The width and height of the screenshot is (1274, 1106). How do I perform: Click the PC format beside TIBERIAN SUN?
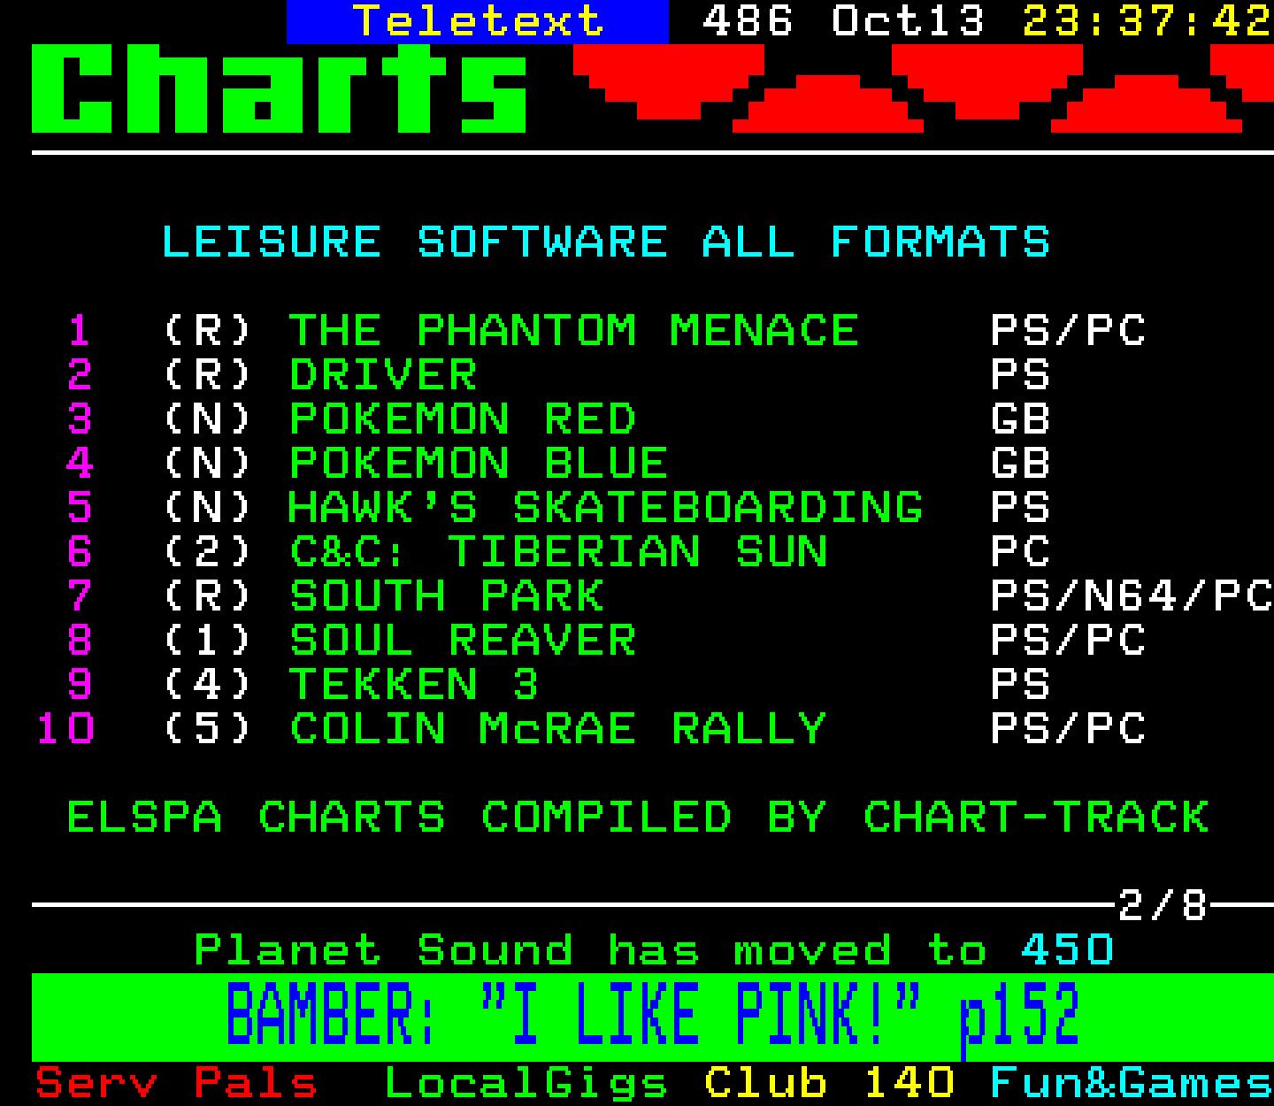coord(1020,552)
